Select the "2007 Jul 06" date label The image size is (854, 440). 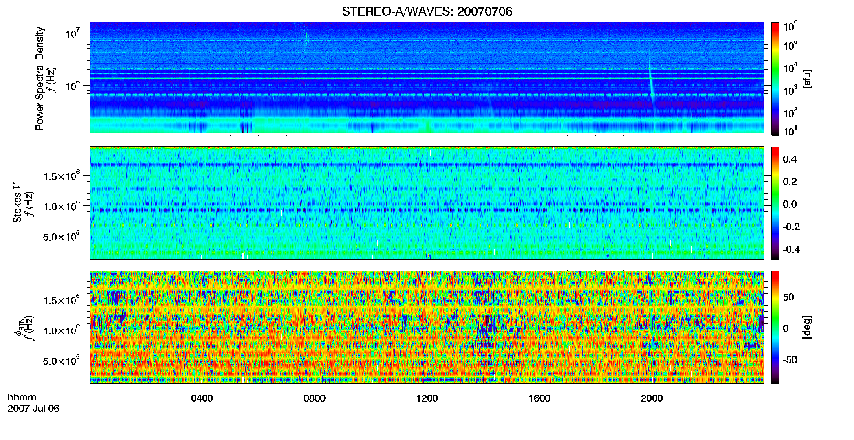point(33,408)
